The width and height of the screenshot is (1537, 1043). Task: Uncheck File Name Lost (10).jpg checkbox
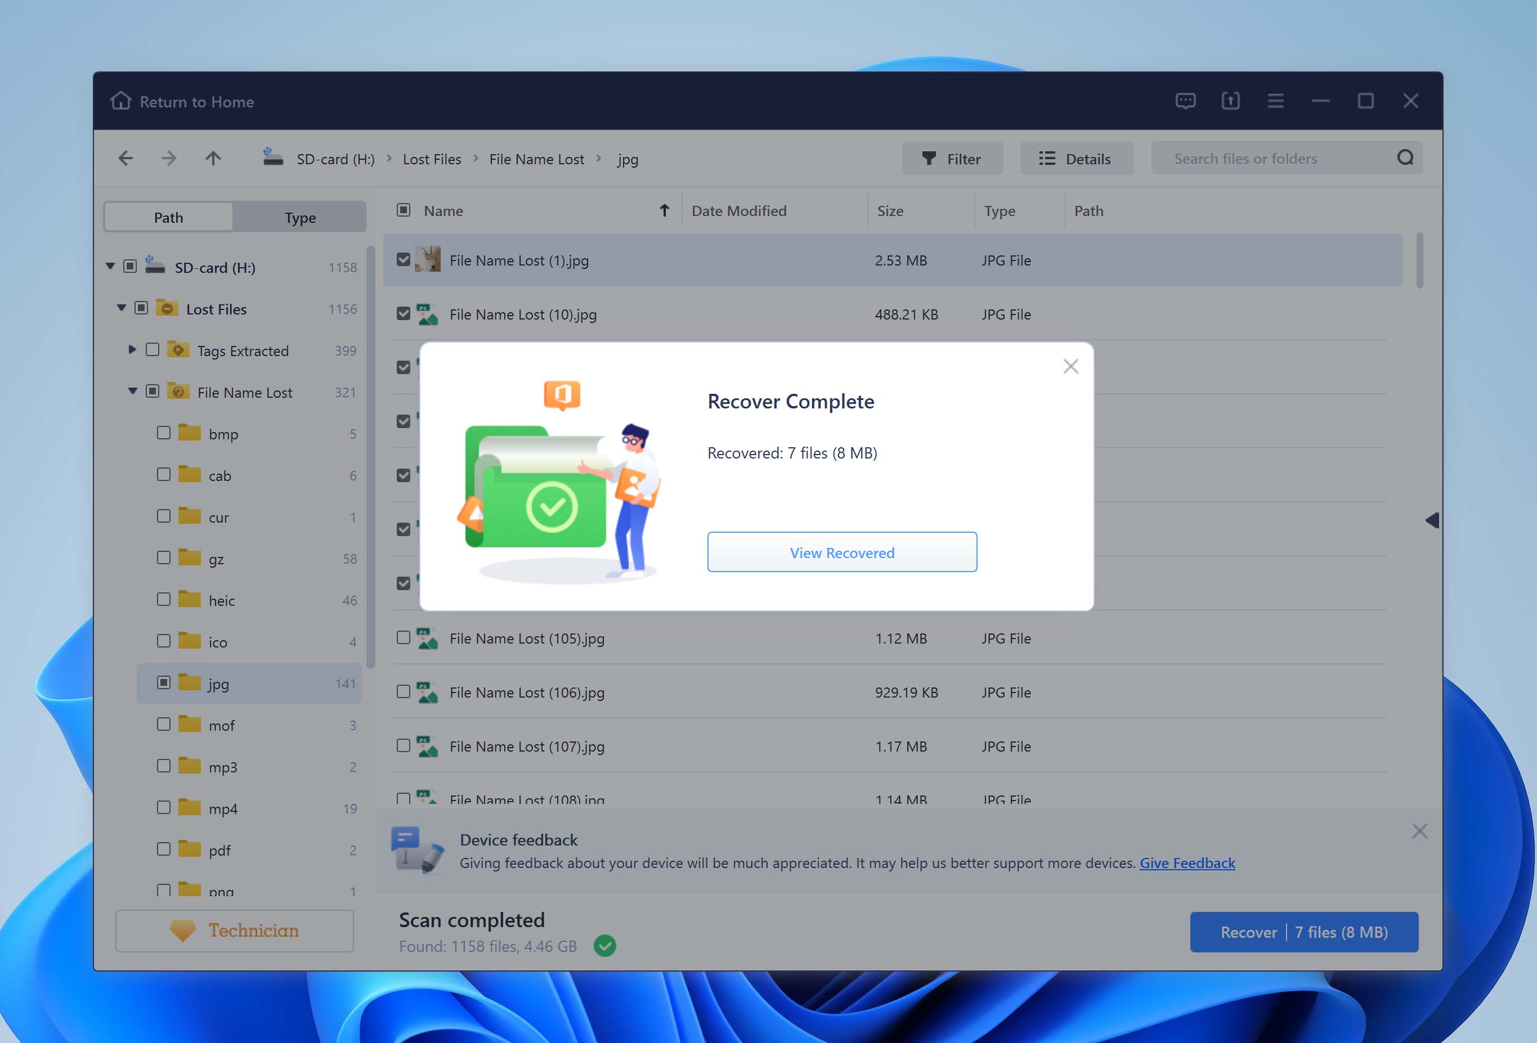point(404,314)
